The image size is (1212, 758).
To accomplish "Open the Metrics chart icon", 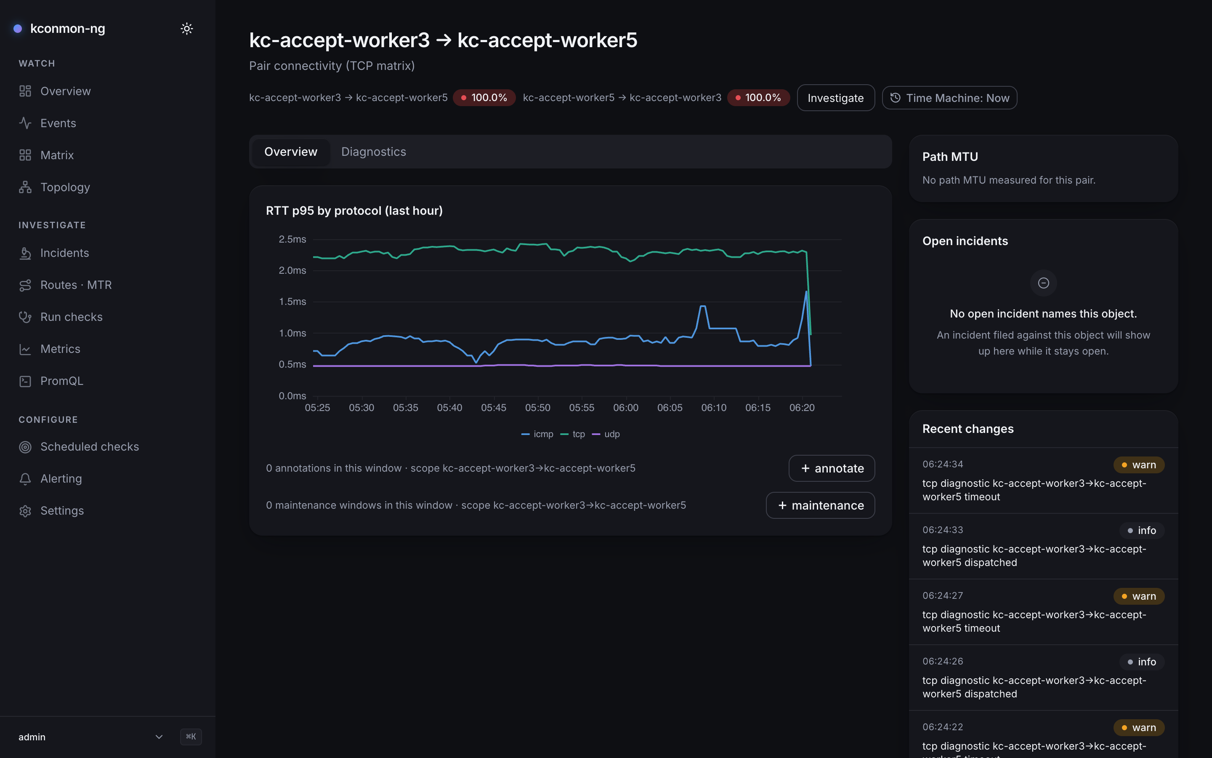I will click(x=25, y=349).
